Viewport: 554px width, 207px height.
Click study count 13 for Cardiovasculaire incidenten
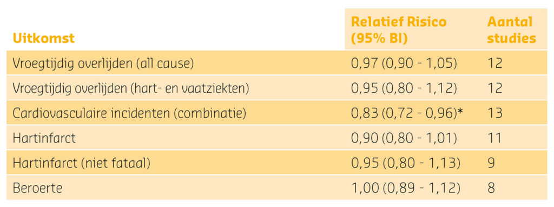(x=494, y=113)
